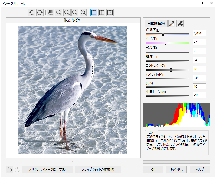Undo last adjustment step
This screenshot has width=216, height=178.
pyautogui.click(x=9, y=170)
